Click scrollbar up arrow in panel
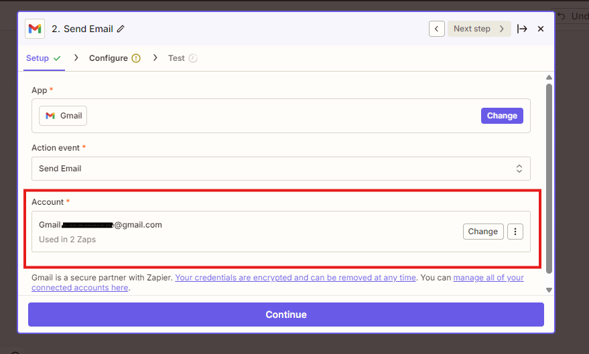 549,77
